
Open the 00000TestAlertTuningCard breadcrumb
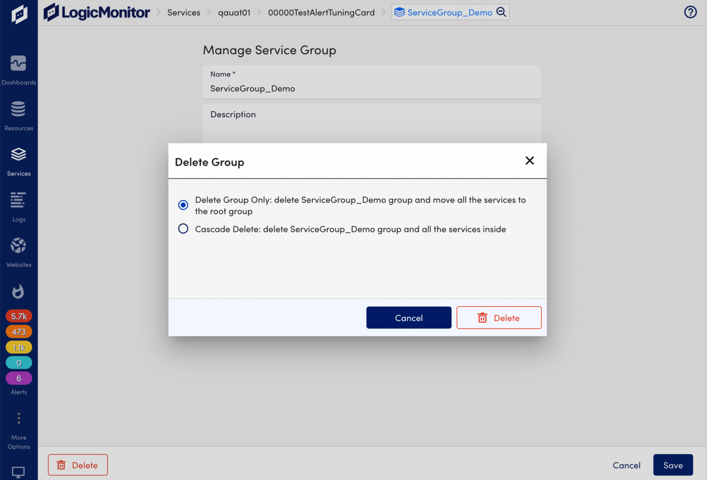[x=321, y=12]
